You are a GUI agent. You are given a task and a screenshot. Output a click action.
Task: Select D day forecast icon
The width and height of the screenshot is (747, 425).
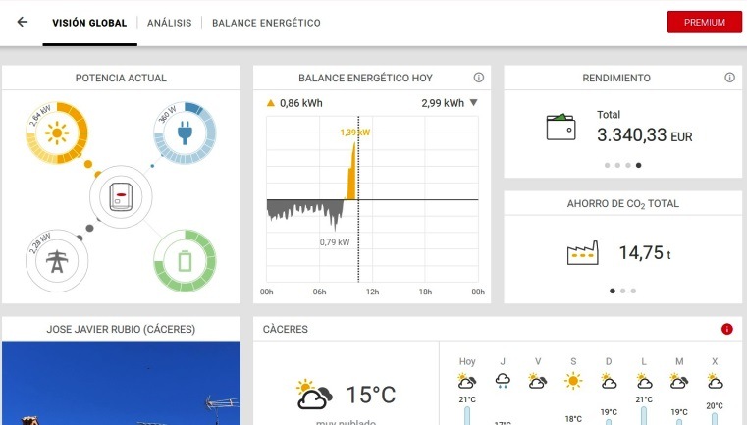609,381
